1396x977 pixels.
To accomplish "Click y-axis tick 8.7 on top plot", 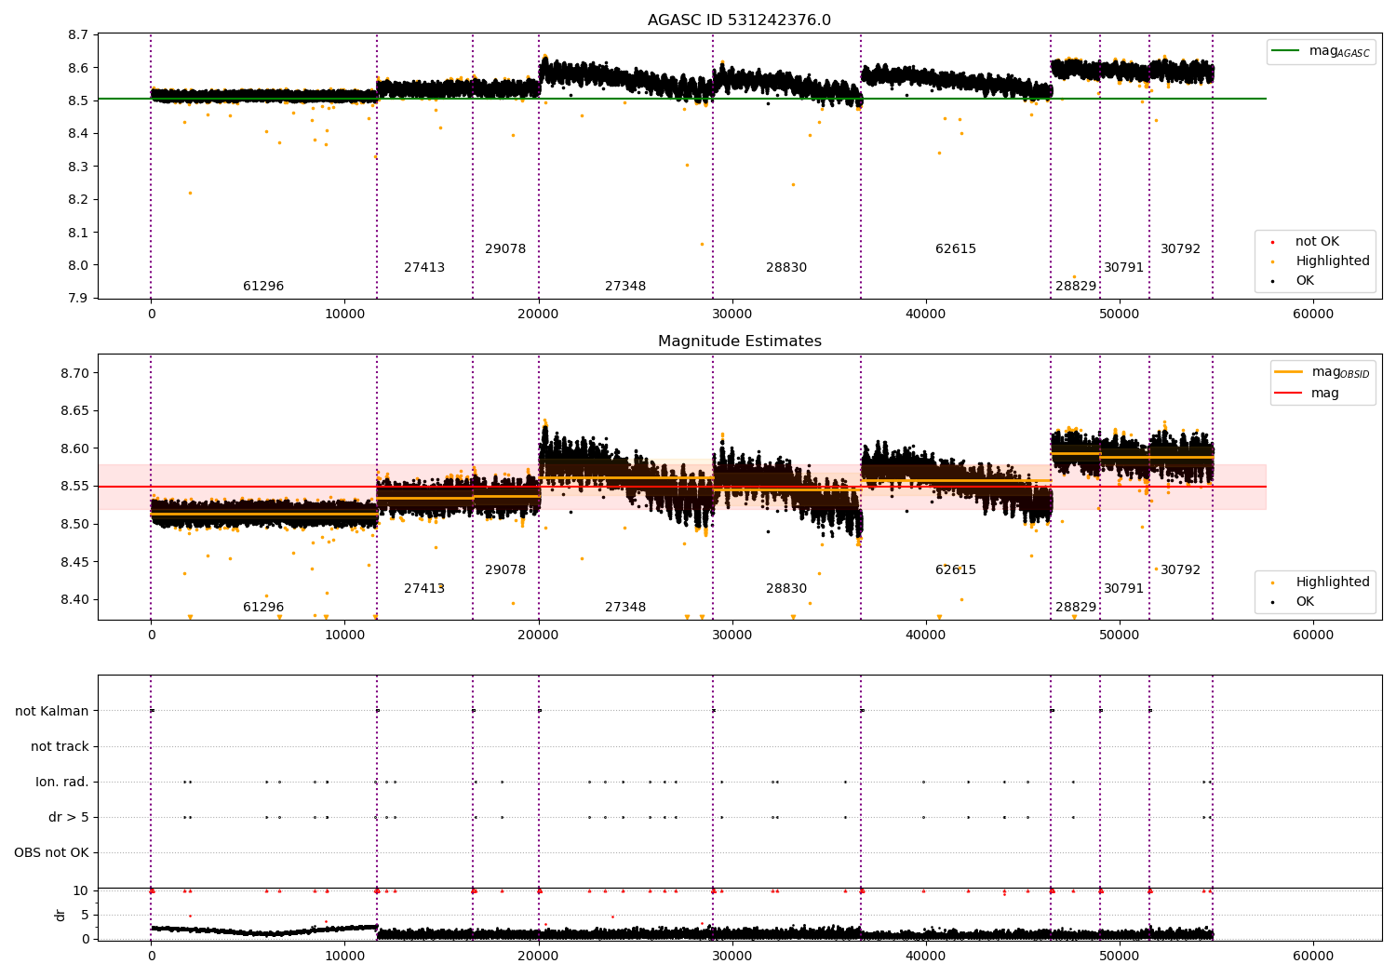I will point(79,35).
